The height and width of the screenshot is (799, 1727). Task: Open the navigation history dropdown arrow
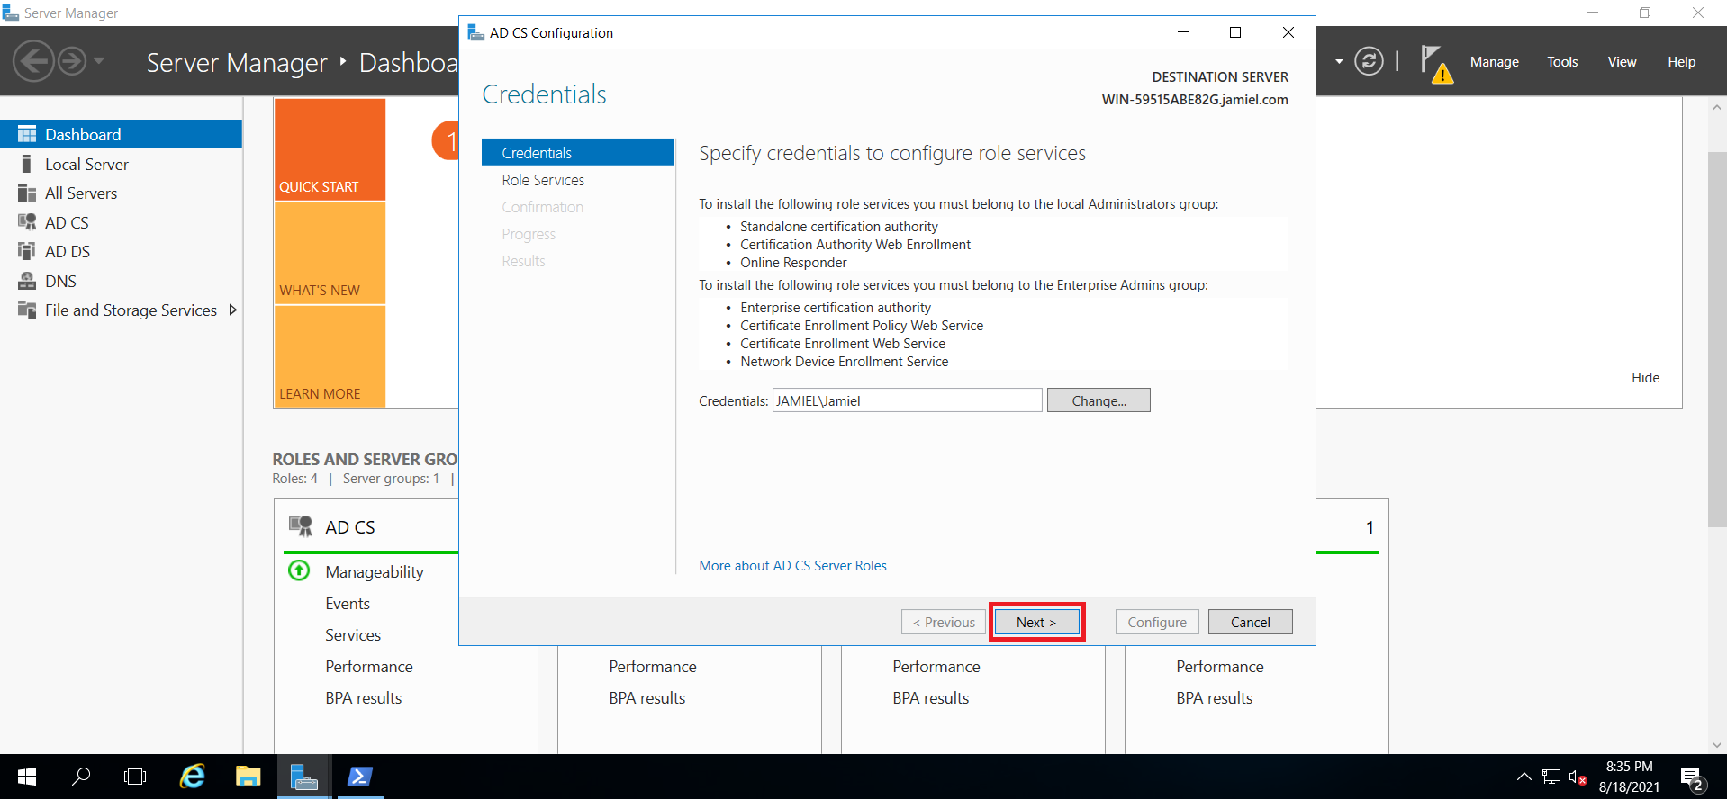pos(99,61)
